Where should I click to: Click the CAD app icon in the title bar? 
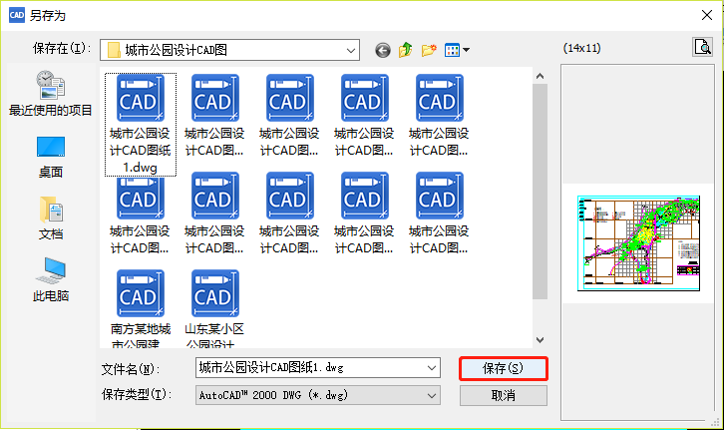[17, 15]
